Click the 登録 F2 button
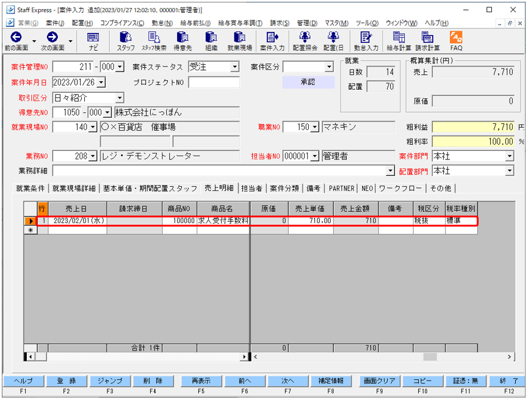This screenshot has width=528, height=400. (67, 381)
